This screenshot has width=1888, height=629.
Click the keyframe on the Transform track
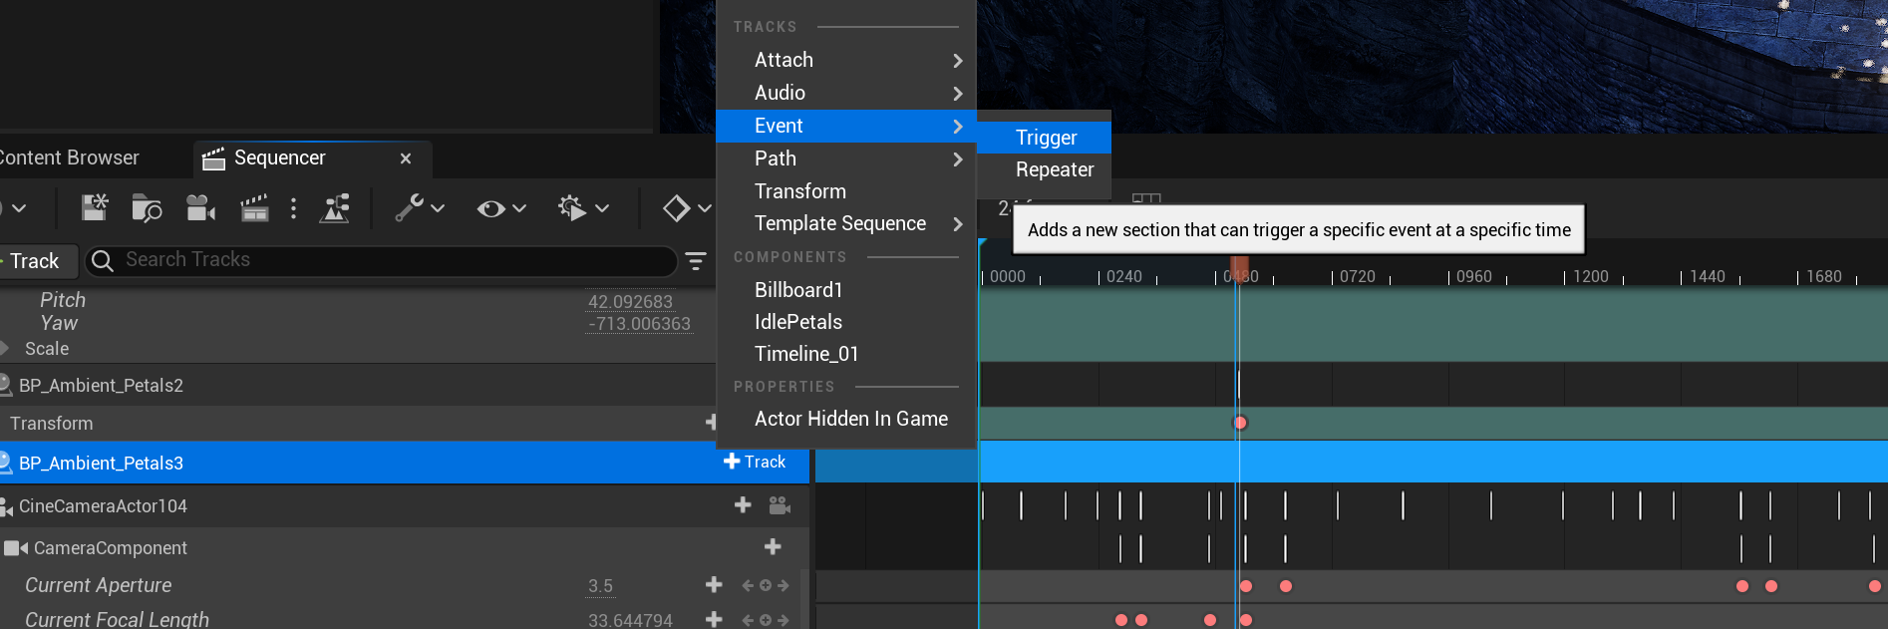point(1240,423)
